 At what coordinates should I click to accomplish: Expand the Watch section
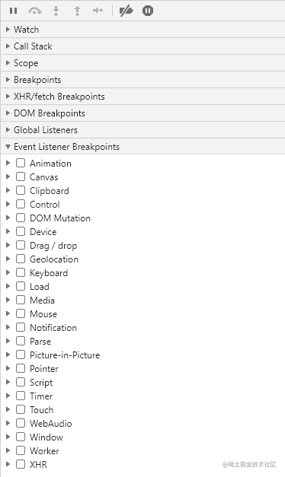pyautogui.click(x=142, y=30)
